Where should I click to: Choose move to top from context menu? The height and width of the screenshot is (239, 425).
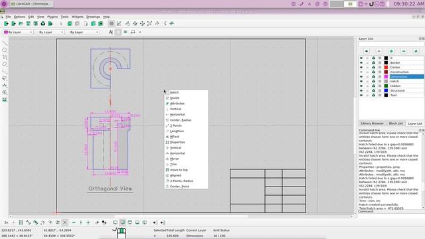186,170
